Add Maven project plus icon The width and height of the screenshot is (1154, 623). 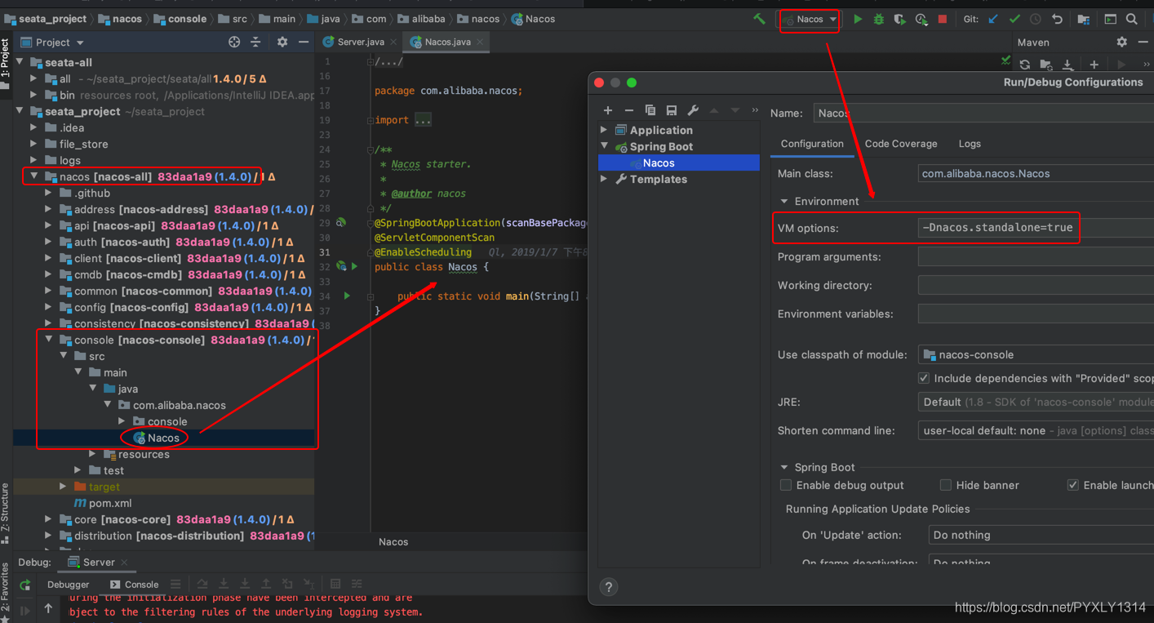click(x=1094, y=65)
